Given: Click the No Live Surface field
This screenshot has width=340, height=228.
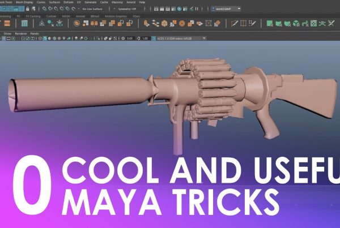Looking at the screenshot, I should (x=92, y=9).
